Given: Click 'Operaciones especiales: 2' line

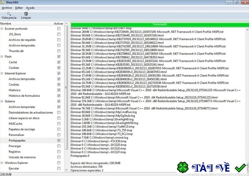Looking at the screenshot, I should click(87, 170).
